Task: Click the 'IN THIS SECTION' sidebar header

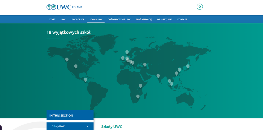Action: tap(70, 115)
